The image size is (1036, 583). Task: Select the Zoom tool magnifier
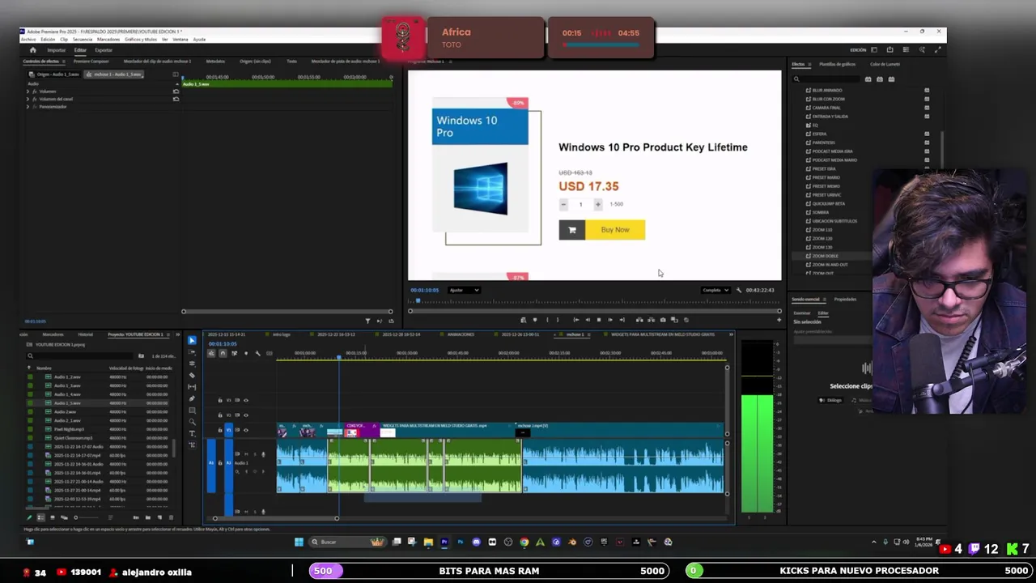[x=192, y=422]
